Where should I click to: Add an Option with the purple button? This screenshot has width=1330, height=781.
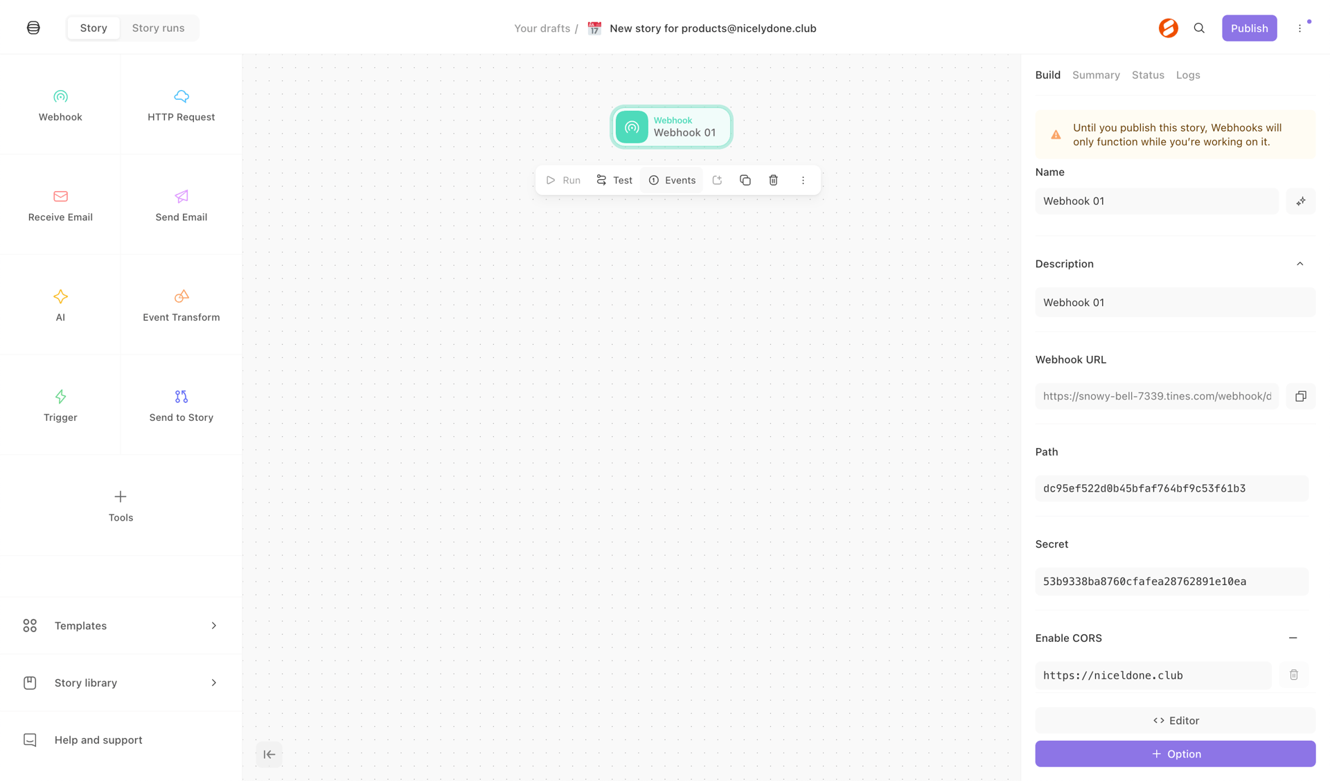click(1175, 754)
